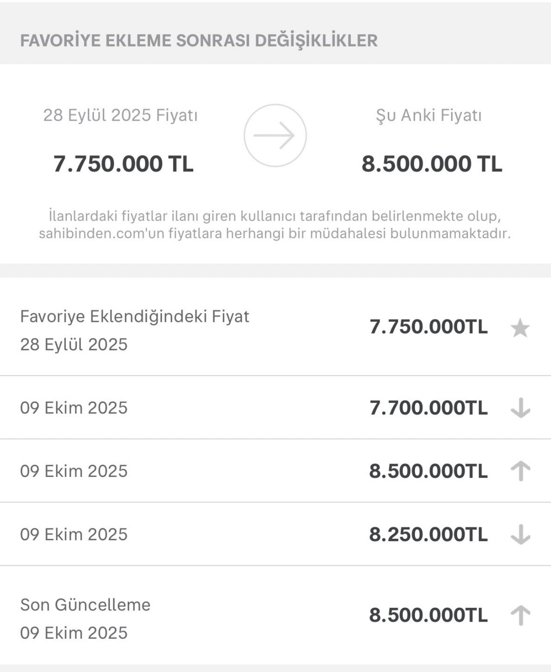Click the down arrow next to 8.250.000TL
This screenshot has height=672, width=551.
pos(520,535)
